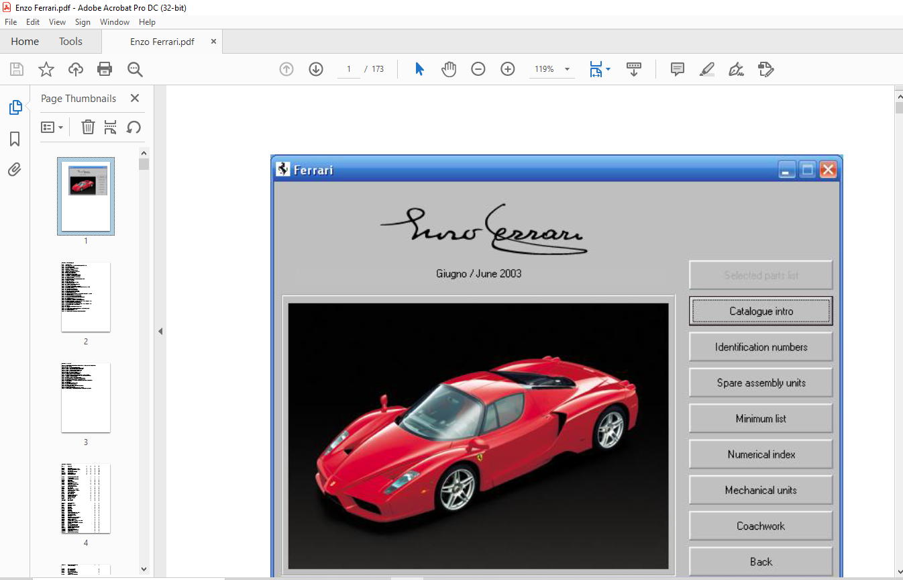Click the thumbnails panel scrollbar down arrow
The width and height of the screenshot is (903, 580).
coord(144,569)
